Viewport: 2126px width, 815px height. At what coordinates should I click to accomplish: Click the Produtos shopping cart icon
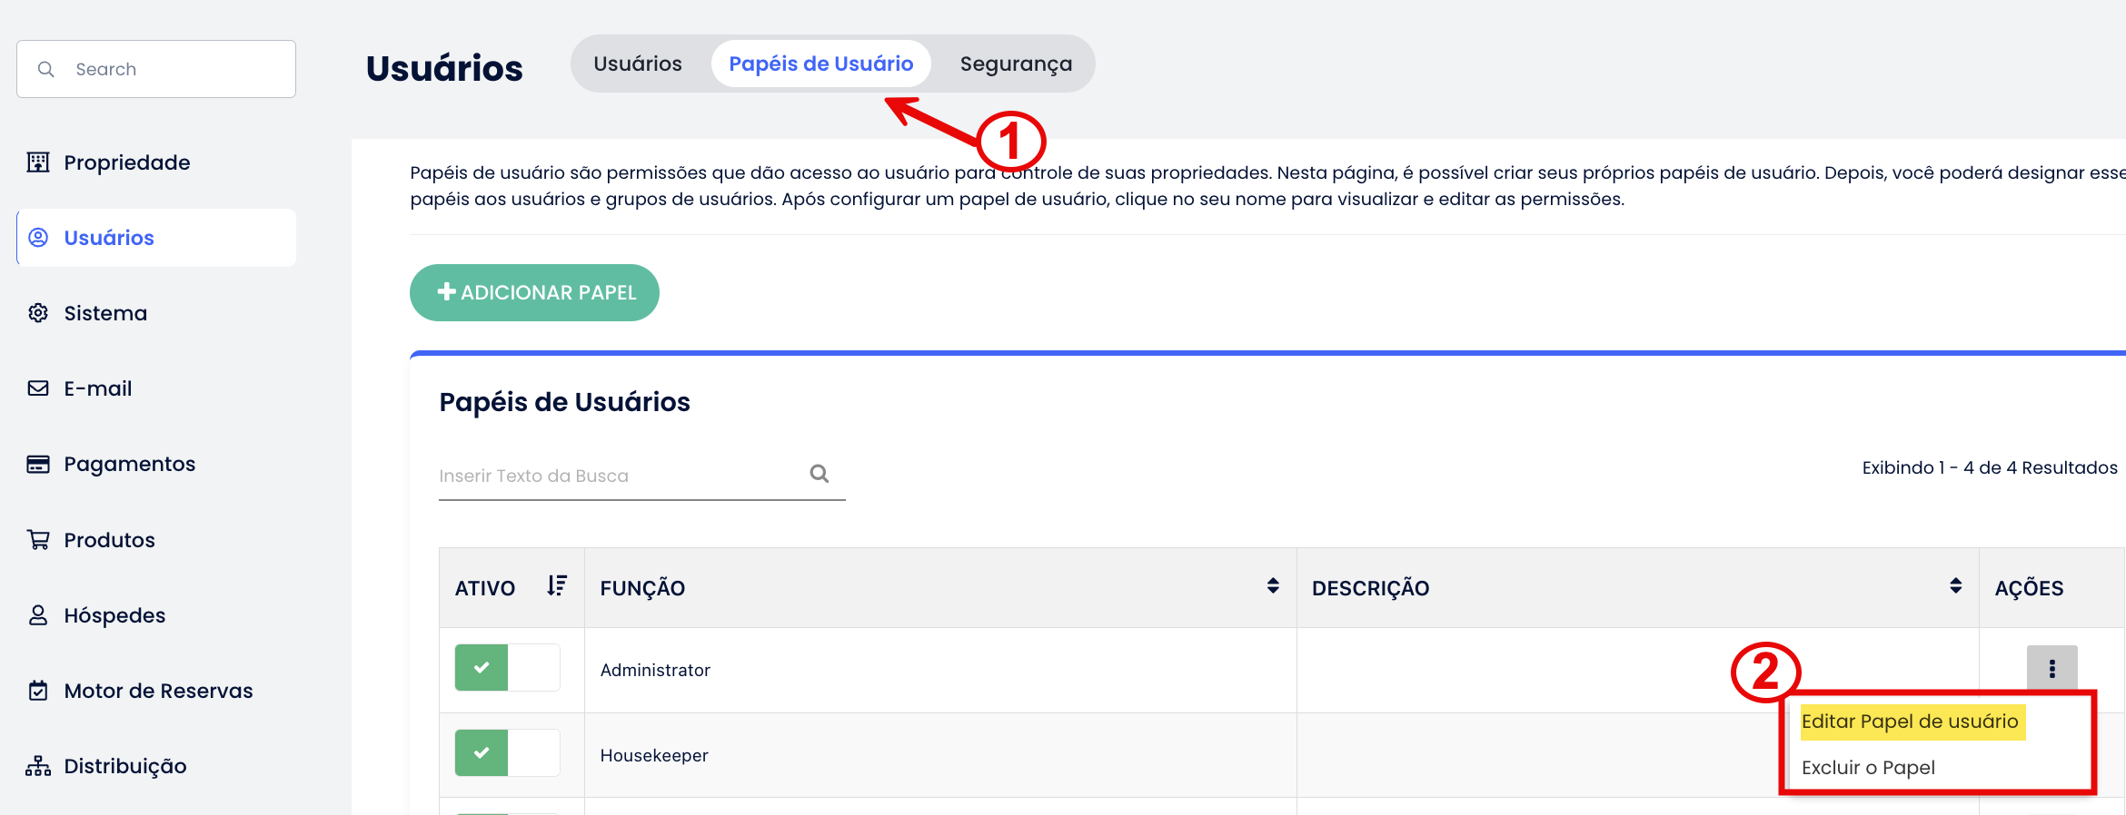coord(38,540)
